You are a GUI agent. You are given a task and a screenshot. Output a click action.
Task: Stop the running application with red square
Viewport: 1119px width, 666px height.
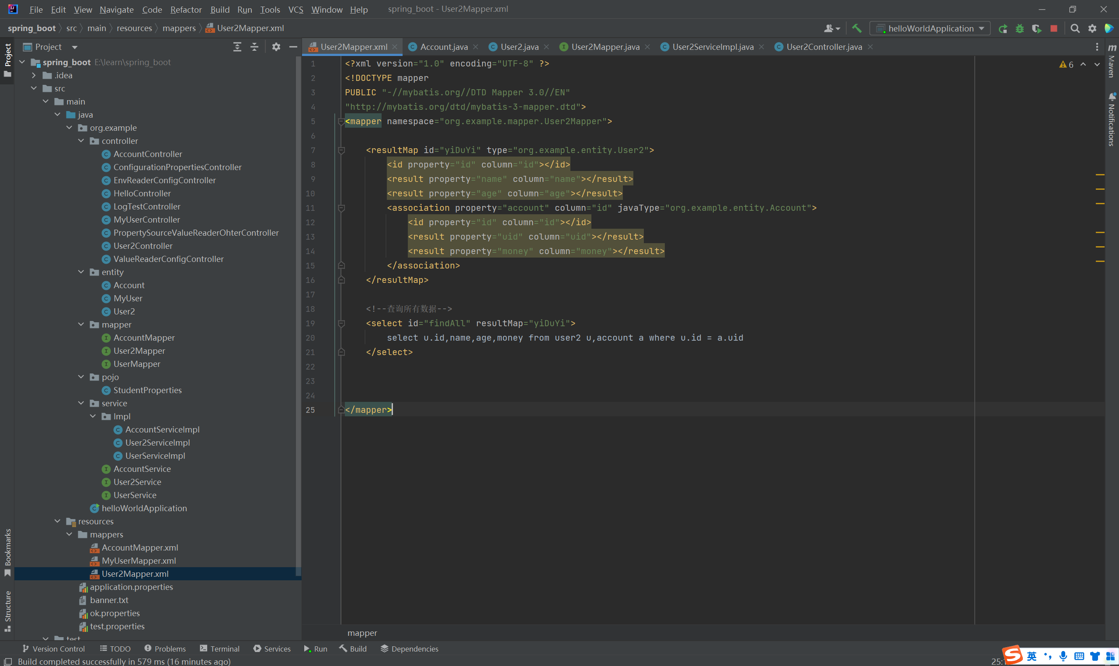(x=1053, y=28)
